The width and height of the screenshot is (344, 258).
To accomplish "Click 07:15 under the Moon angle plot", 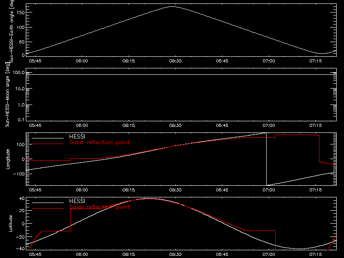I will tap(316, 125).
